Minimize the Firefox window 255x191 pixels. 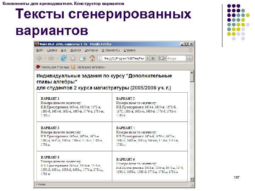(182, 44)
